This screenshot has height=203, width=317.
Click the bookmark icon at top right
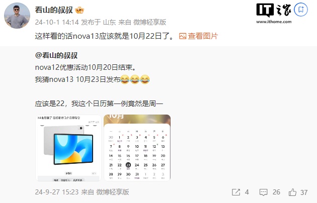(301, 10)
